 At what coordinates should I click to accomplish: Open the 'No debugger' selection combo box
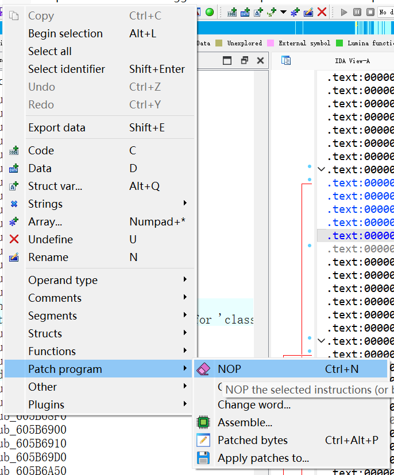pos(386,12)
